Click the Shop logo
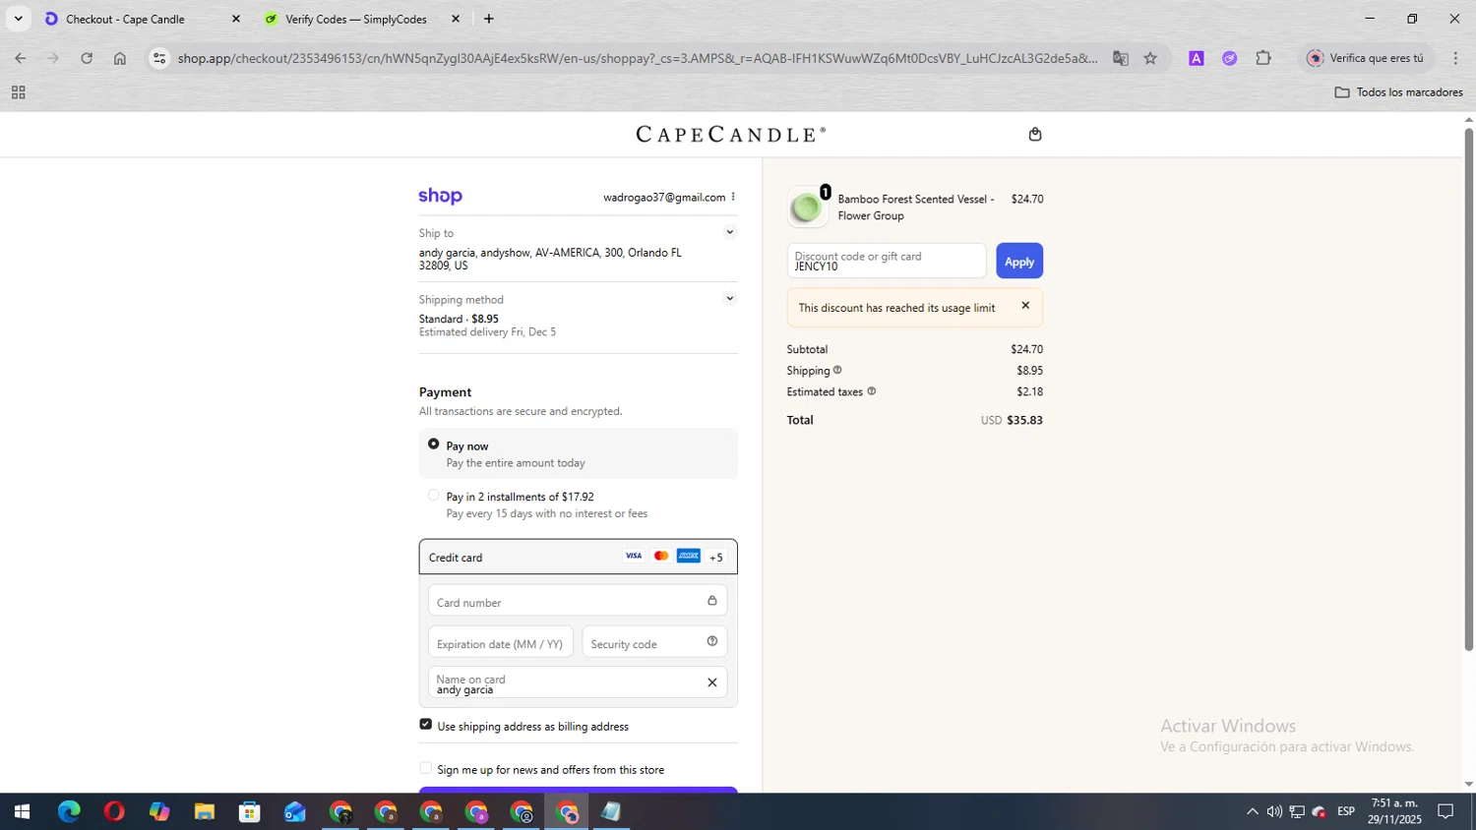Viewport: 1476px width, 830px height. pyautogui.click(x=440, y=196)
